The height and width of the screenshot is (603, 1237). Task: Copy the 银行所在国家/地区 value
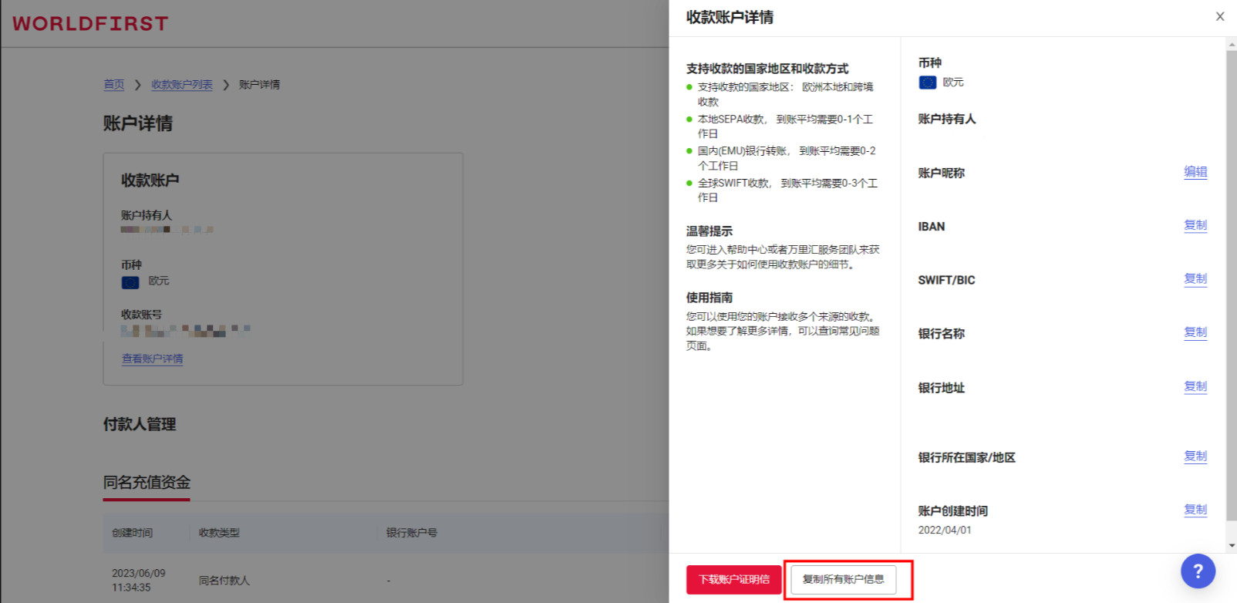[1195, 456]
